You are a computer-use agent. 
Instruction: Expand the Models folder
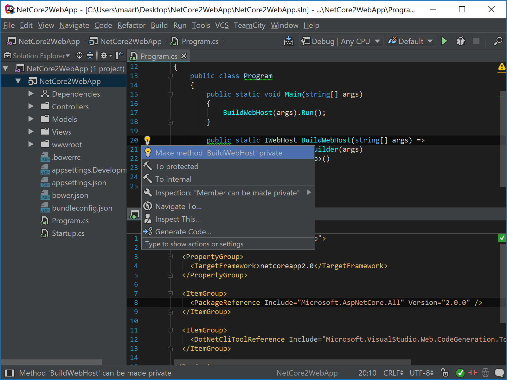(x=31, y=119)
